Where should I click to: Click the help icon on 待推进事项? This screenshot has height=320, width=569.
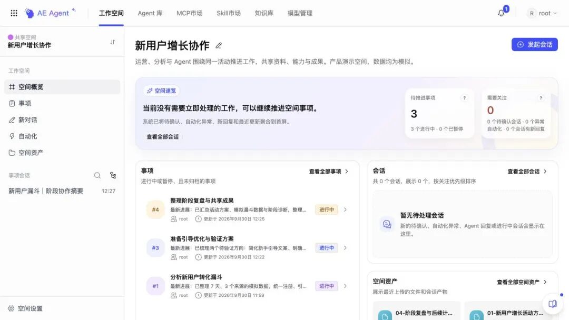pyautogui.click(x=464, y=98)
